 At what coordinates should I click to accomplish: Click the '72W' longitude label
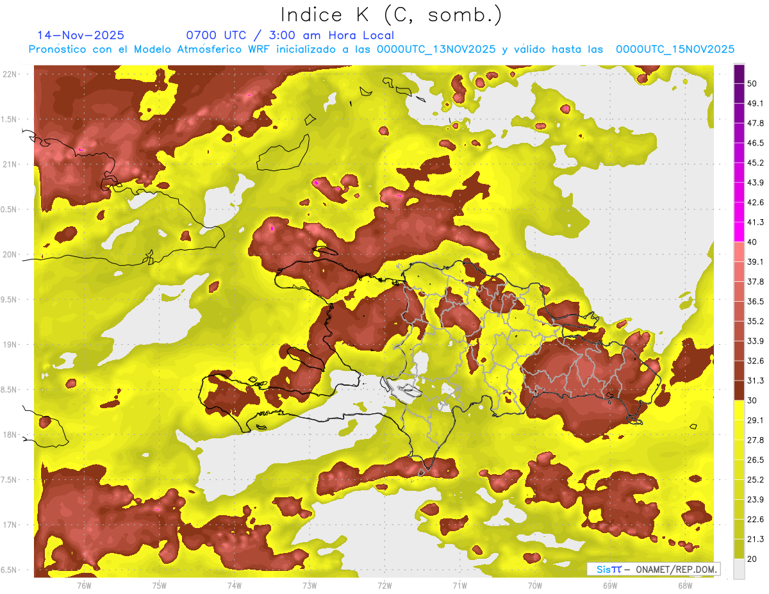tap(384, 586)
